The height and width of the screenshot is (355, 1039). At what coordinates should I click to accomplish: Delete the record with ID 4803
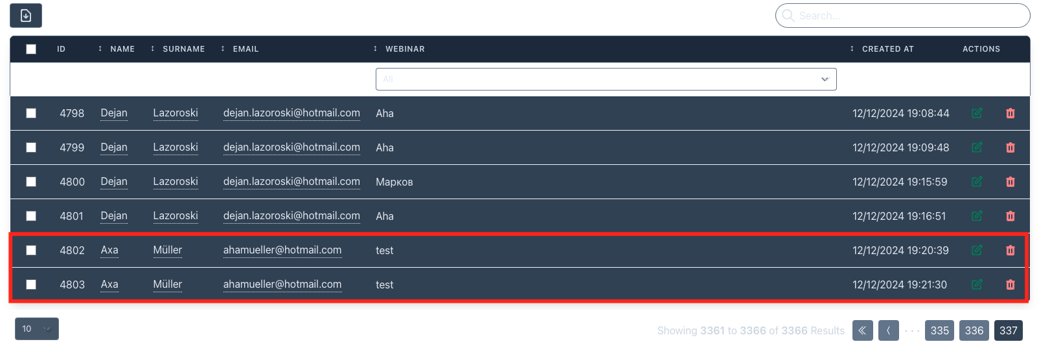point(1010,285)
